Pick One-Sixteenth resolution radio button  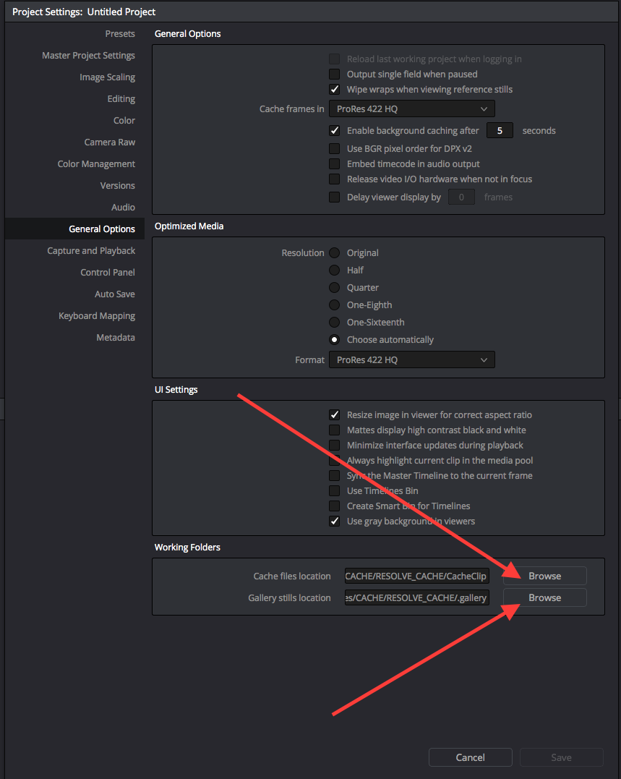(x=335, y=323)
